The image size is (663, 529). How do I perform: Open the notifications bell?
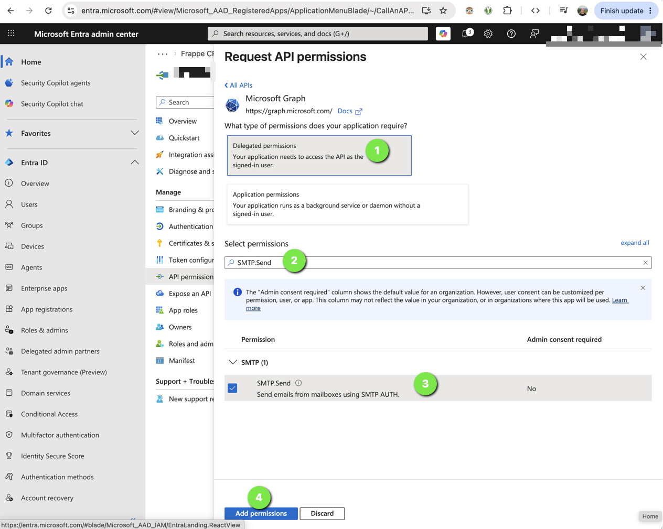pyautogui.click(x=466, y=34)
